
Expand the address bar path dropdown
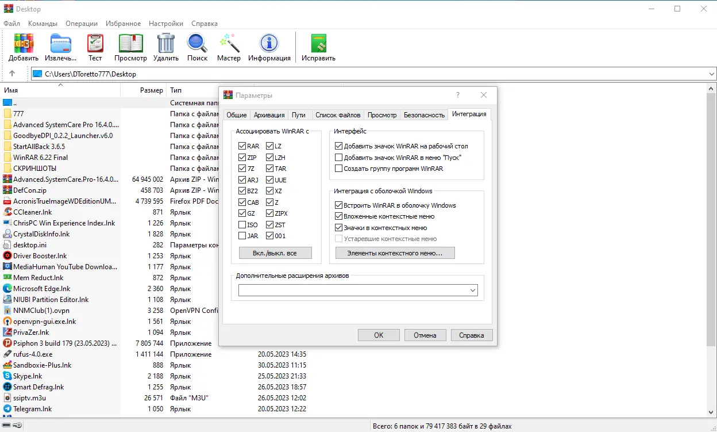click(712, 74)
